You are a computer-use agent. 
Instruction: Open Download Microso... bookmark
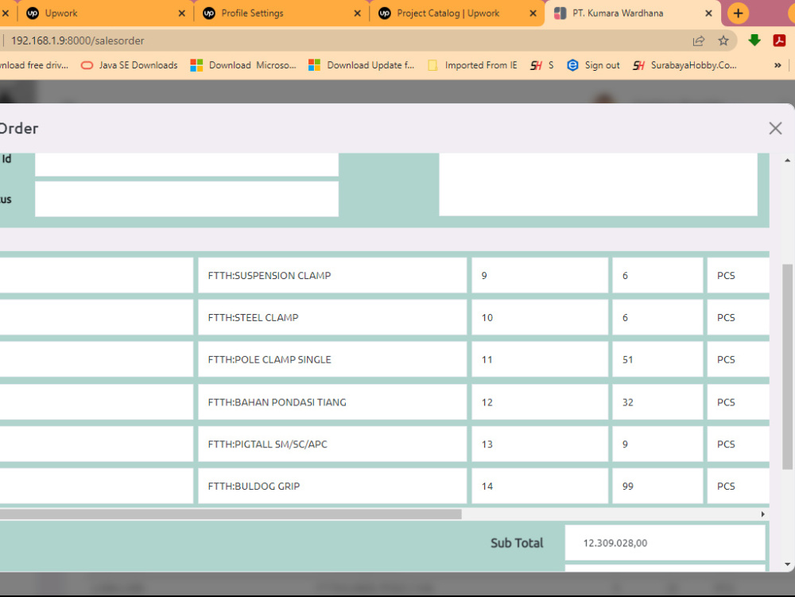tap(243, 65)
